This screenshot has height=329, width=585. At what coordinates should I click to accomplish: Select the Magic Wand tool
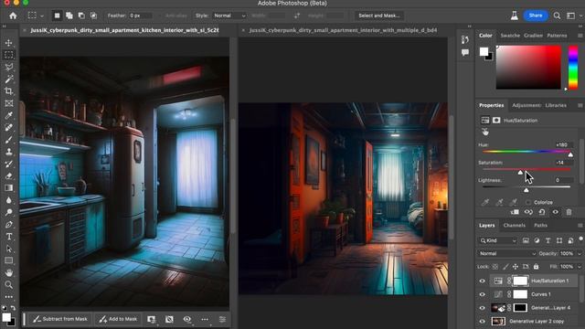9,80
